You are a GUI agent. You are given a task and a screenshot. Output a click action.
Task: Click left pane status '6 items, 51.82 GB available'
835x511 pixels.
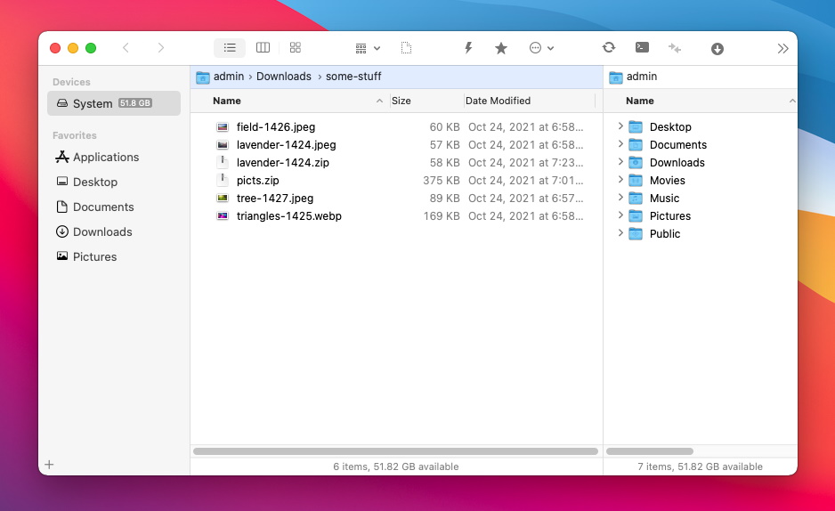(395, 466)
